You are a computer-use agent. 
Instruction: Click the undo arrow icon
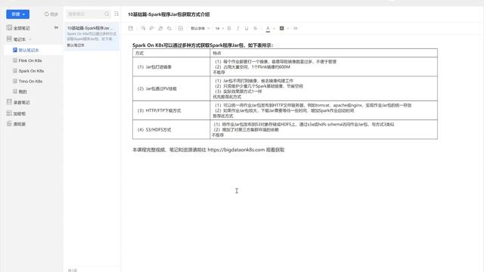coord(143,29)
